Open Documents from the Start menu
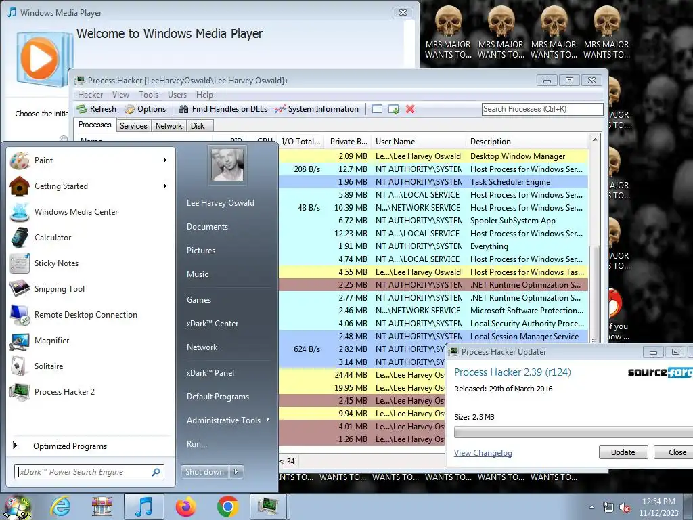Image resolution: width=693 pixels, height=520 pixels. coord(207,227)
